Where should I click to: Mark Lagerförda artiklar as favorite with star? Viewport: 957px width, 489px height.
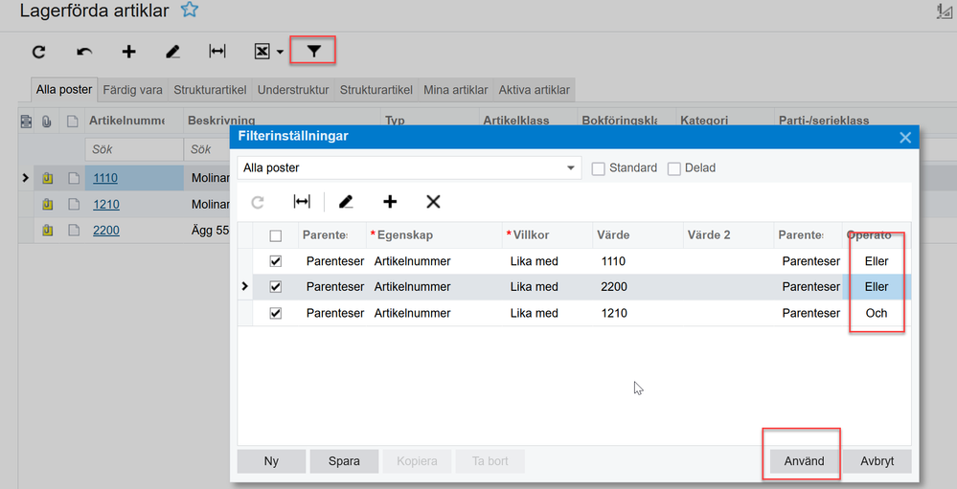pyautogui.click(x=190, y=11)
